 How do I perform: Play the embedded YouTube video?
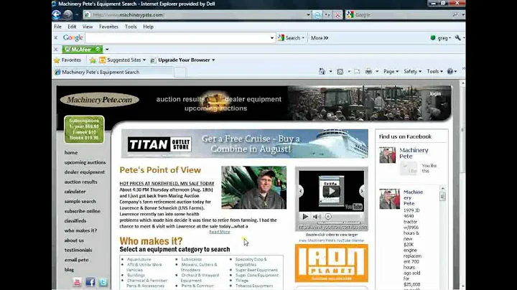pyautogui.click(x=331, y=191)
